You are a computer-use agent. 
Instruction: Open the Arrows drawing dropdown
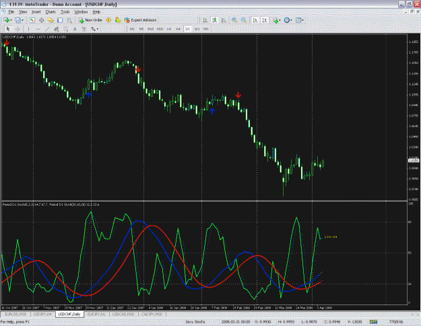click(x=94, y=29)
